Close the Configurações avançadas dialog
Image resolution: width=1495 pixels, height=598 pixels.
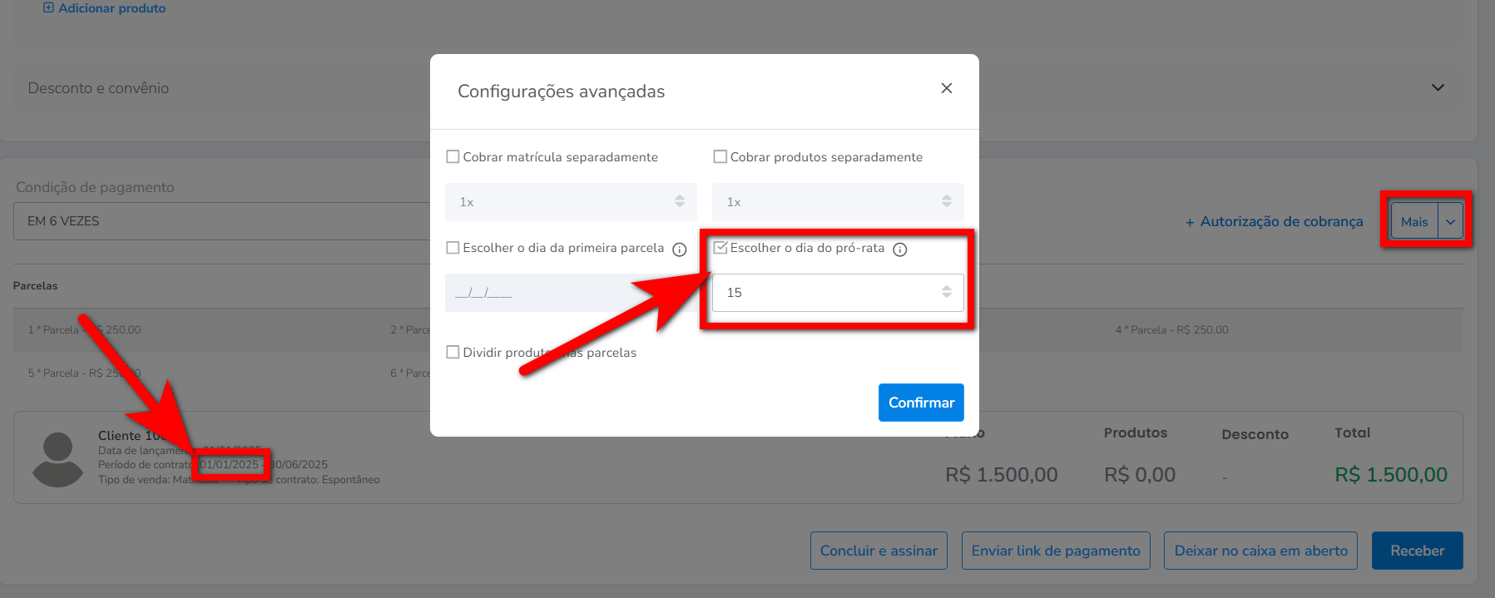click(x=946, y=88)
